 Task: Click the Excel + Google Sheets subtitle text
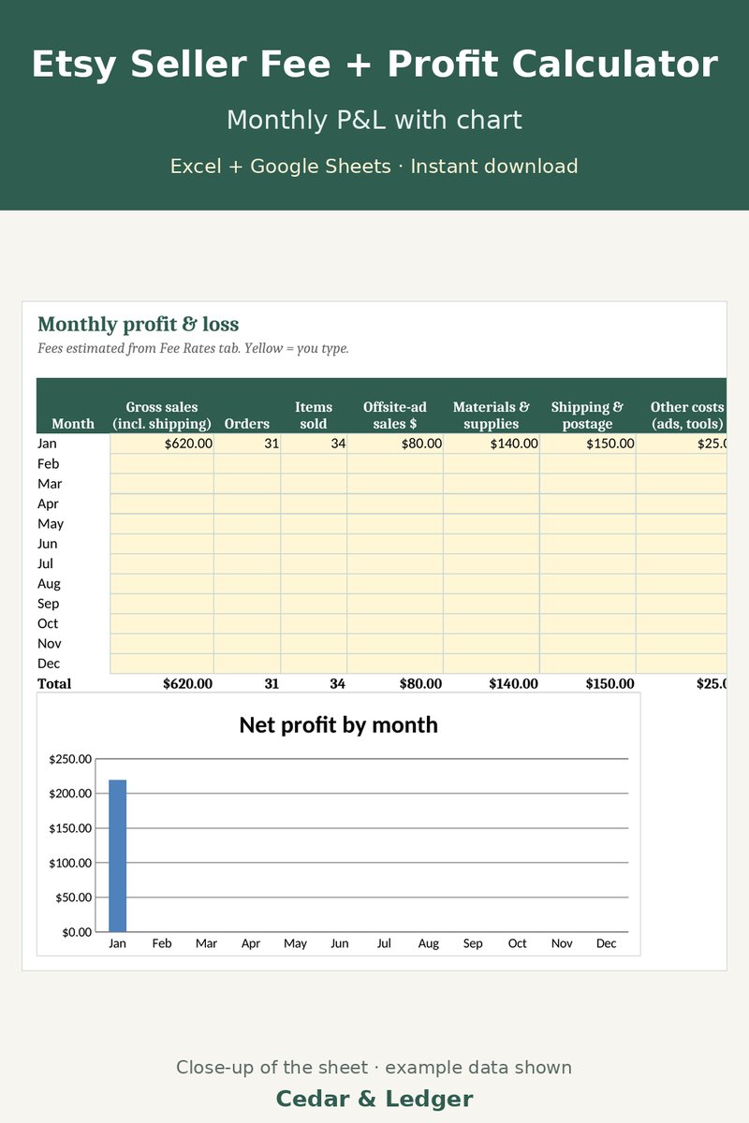point(374,167)
